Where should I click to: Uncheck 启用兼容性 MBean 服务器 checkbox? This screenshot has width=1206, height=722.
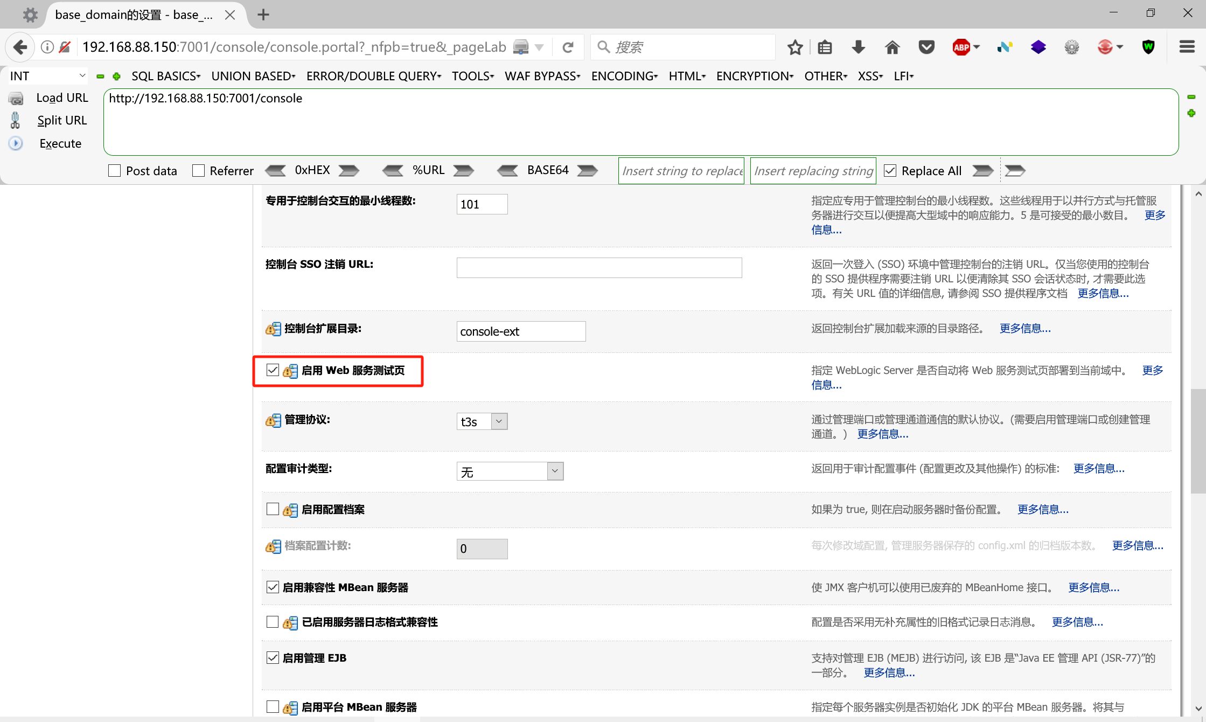coord(273,587)
